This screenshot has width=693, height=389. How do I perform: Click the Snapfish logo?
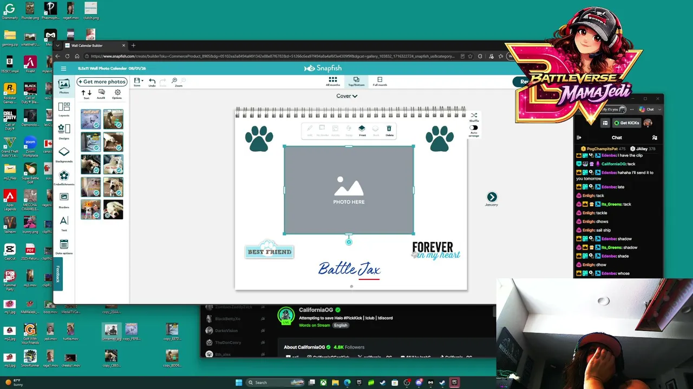(323, 69)
